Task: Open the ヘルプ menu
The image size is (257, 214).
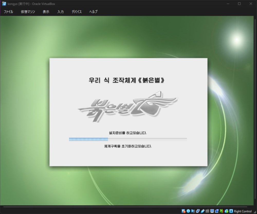Action: point(94,12)
